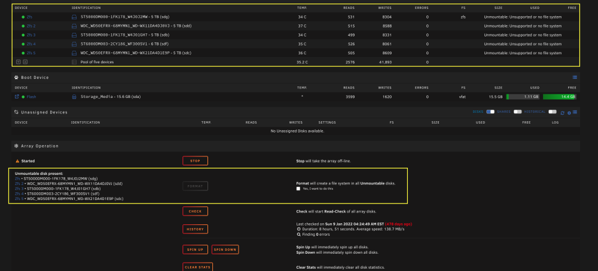Click the 41,893 total writes value

click(x=385, y=62)
